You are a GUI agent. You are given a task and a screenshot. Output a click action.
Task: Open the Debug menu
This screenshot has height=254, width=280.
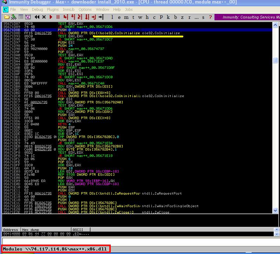(x=37, y=9)
